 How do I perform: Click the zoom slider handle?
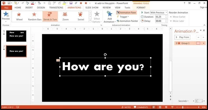[183, 107]
